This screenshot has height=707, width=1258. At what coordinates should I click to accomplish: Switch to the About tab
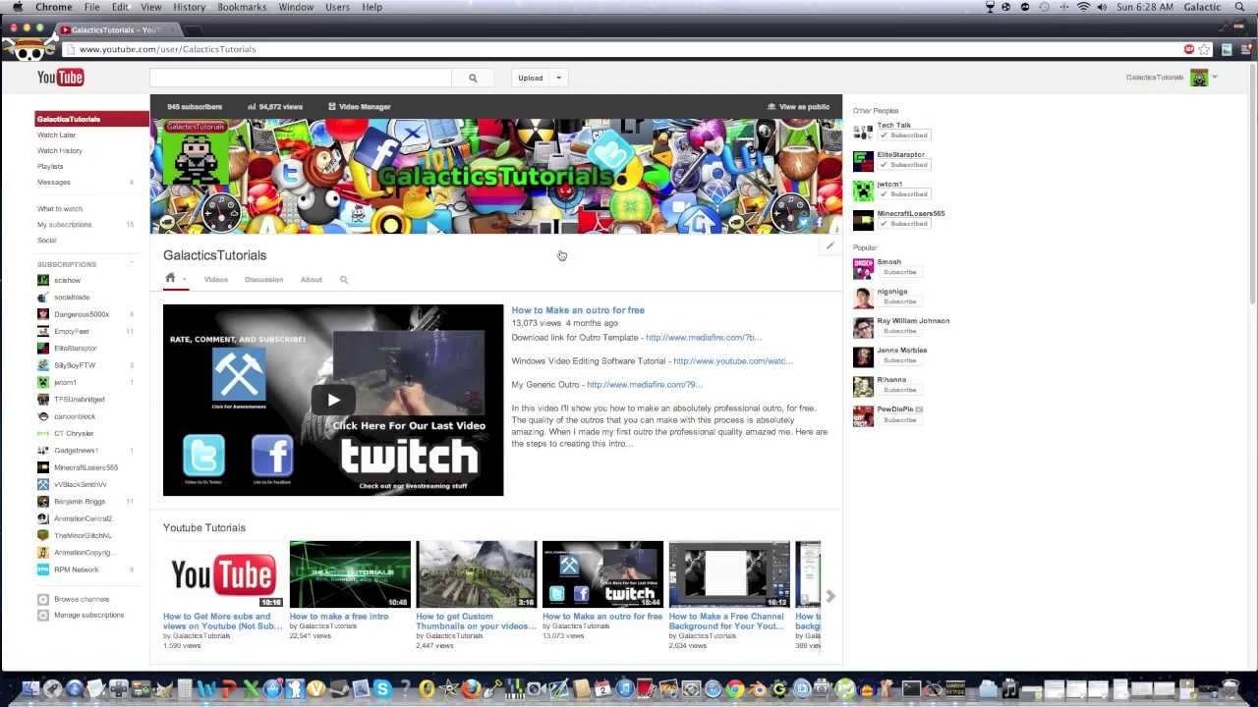tap(312, 280)
